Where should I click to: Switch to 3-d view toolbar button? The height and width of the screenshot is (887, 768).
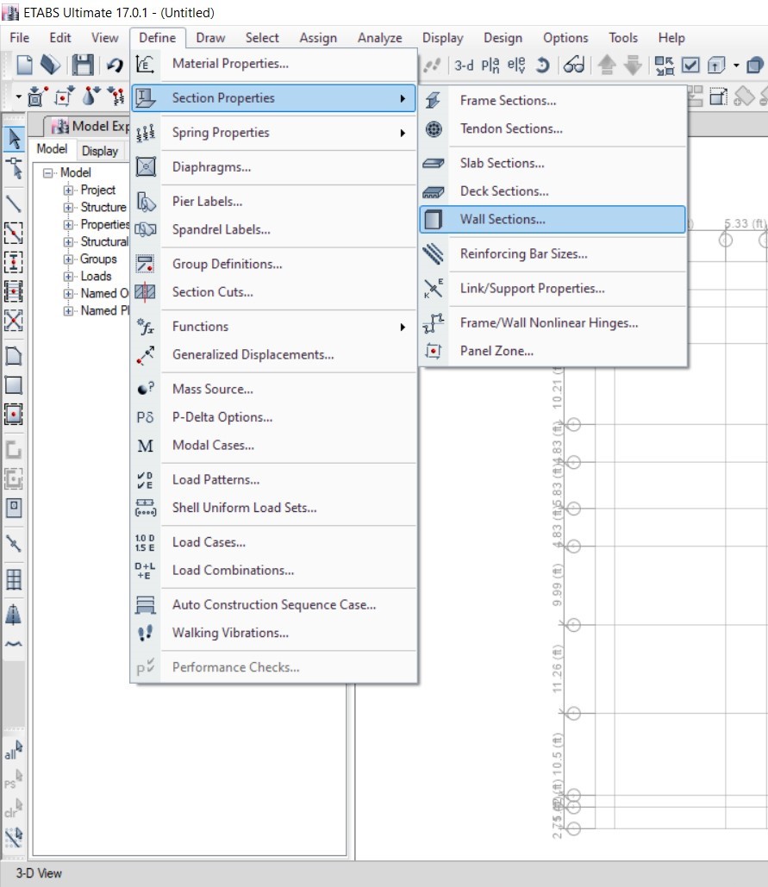click(x=464, y=66)
